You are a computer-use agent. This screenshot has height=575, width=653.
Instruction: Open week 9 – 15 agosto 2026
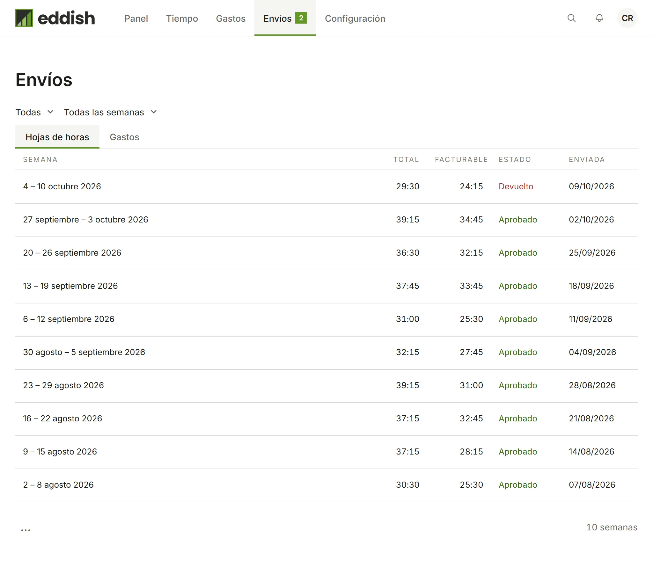tap(326, 452)
